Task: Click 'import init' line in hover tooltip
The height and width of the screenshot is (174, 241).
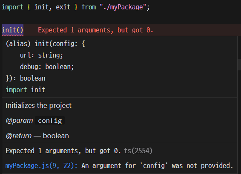Action: [26, 90]
